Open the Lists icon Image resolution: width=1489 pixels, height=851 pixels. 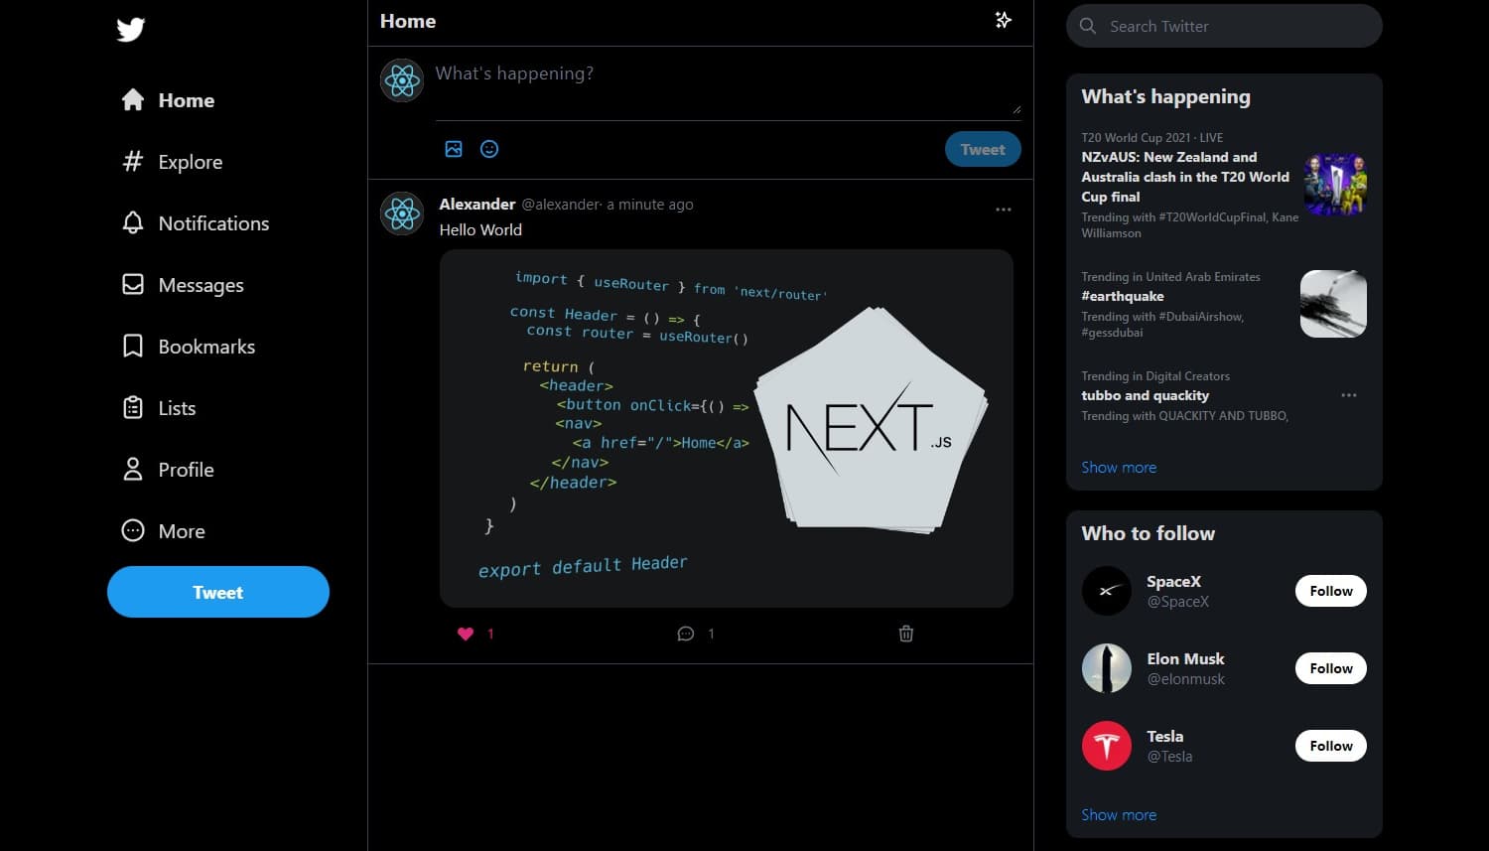133,407
